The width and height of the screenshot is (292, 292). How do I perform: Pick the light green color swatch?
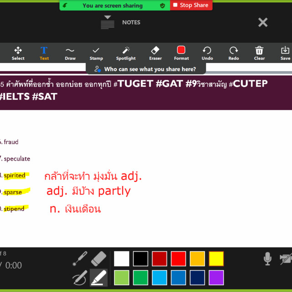pos(122,278)
